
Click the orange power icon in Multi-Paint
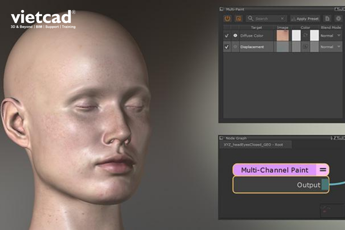pyautogui.click(x=227, y=18)
